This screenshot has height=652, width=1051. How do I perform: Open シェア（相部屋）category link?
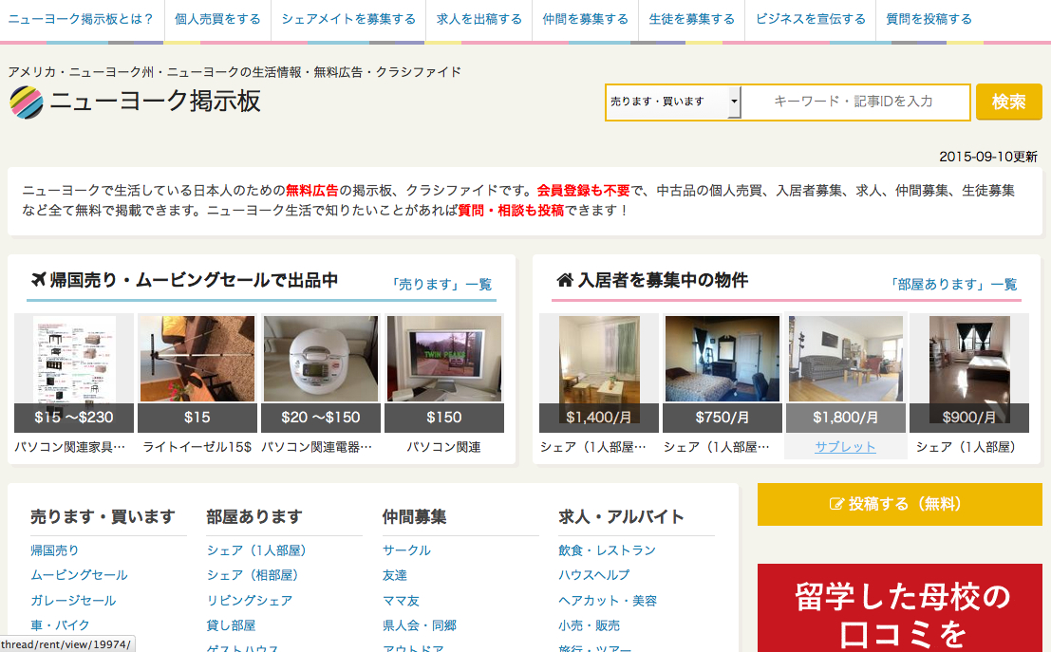click(x=253, y=575)
